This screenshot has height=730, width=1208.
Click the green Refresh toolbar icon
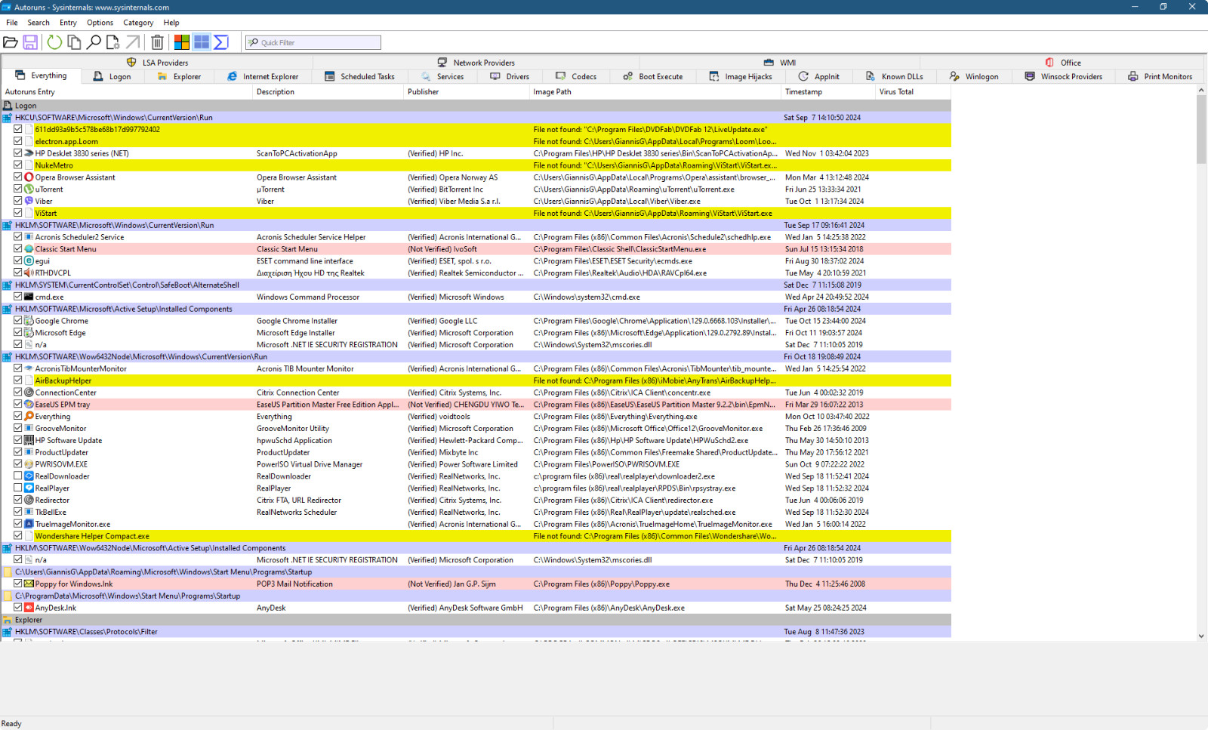[x=54, y=42]
